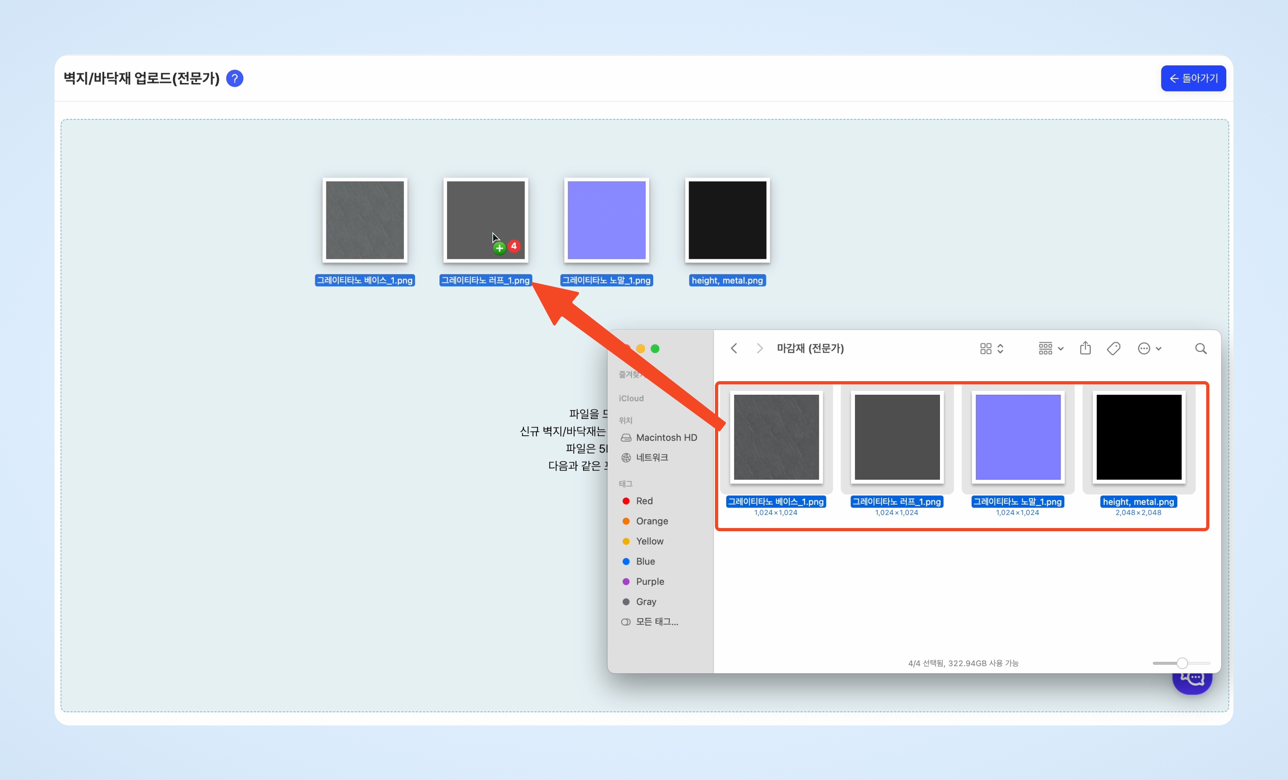The width and height of the screenshot is (1288, 780).
Task: Select the Yellow tag in sidebar
Action: (x=644, y=541)
